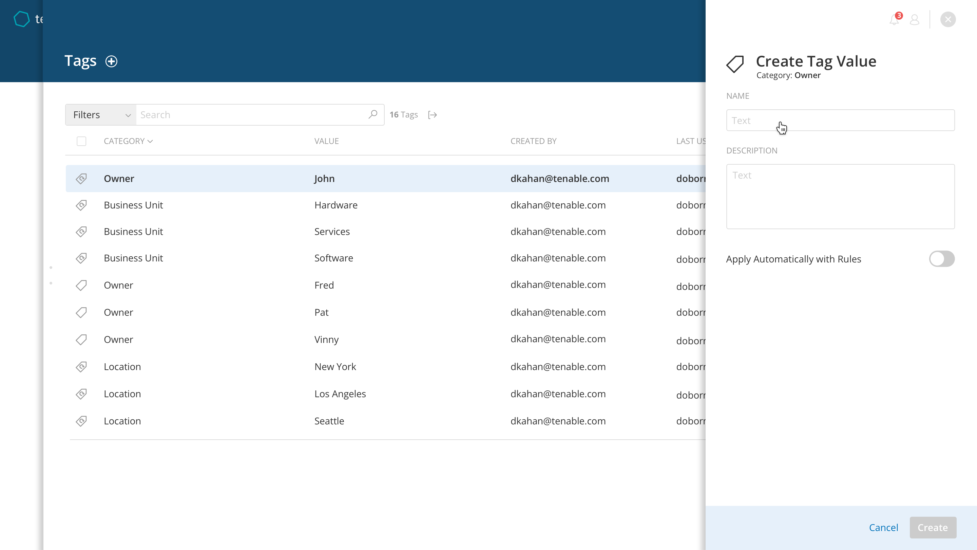Click the search magnifier icon
Image resolution: width=977 pixels, height=550 pixels.
pyautogui.click(x=373, y=114)
